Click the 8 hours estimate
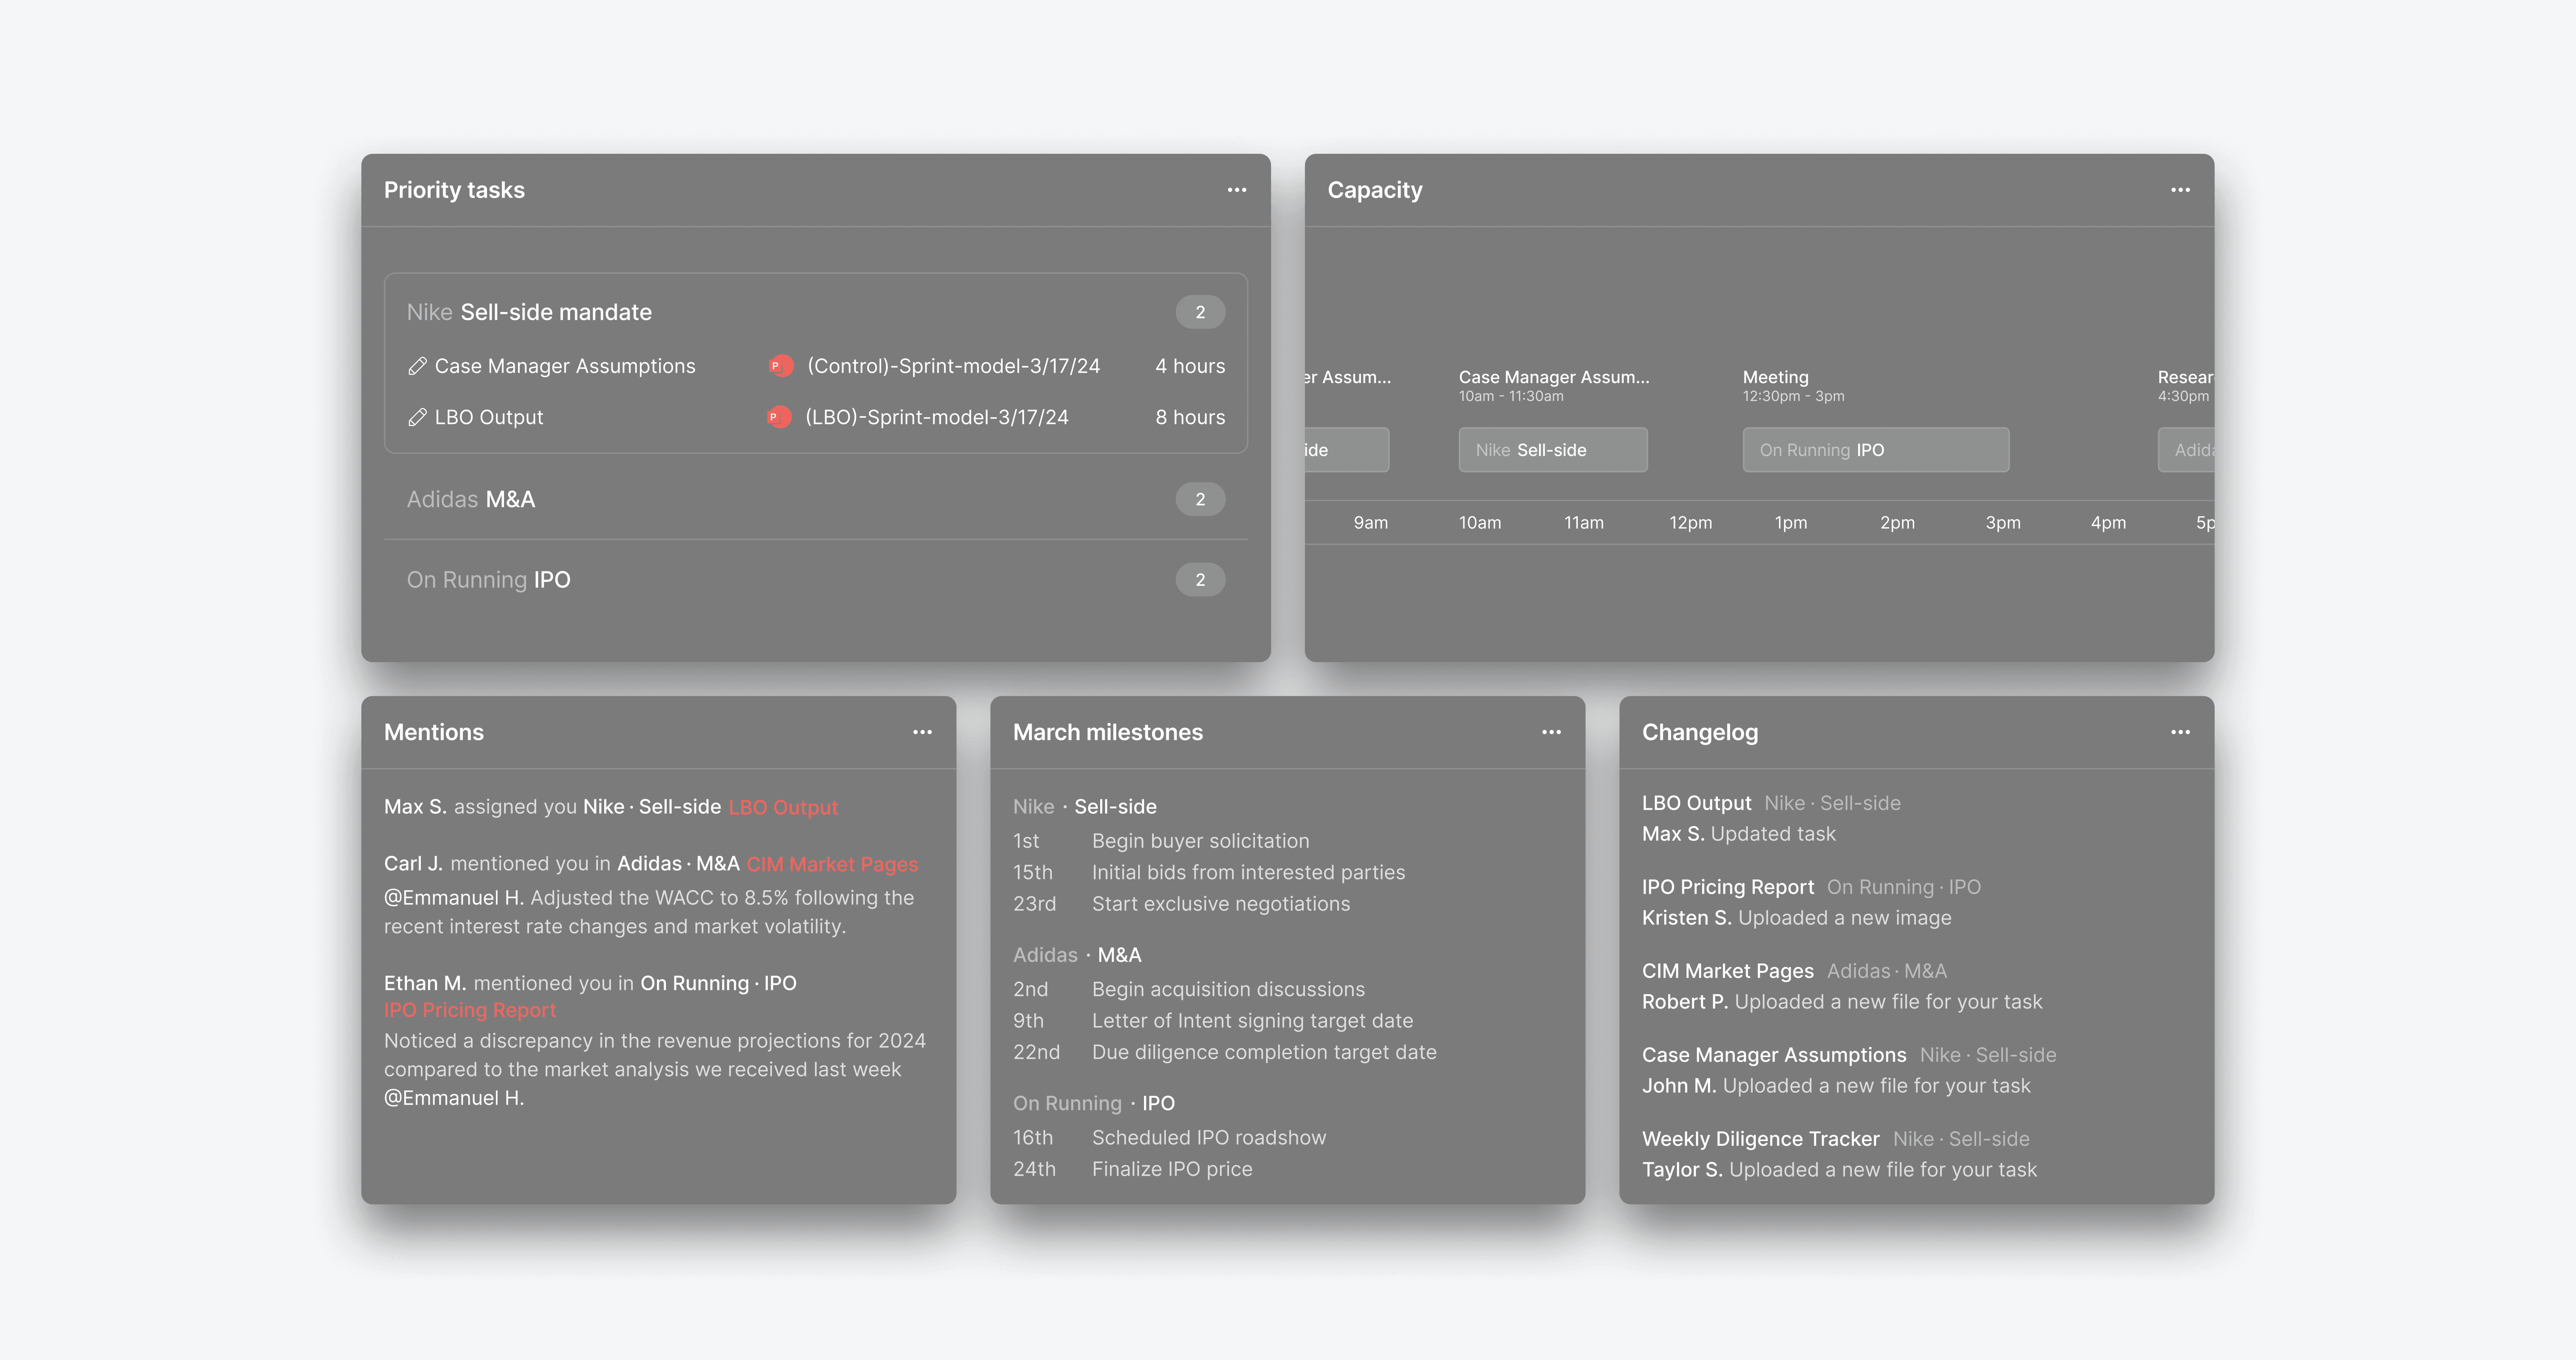 [1190, 418]
